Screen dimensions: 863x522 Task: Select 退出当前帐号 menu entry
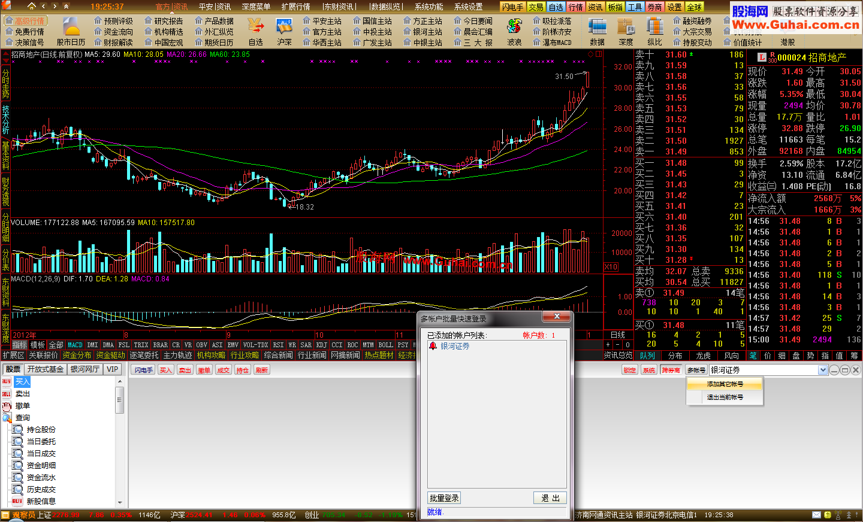point(725,397)
